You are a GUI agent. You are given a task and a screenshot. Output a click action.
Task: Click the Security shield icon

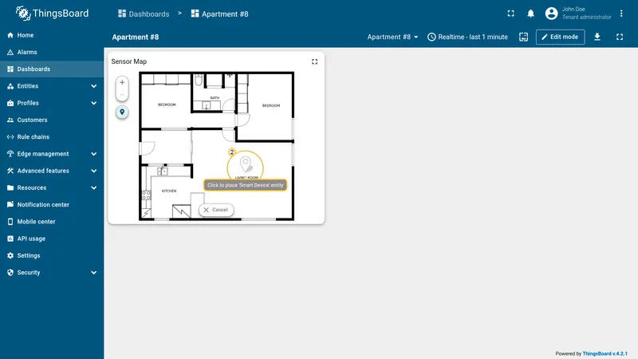point(10,273)
